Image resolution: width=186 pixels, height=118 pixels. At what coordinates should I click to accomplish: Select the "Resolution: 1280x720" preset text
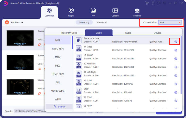point(123,84)
